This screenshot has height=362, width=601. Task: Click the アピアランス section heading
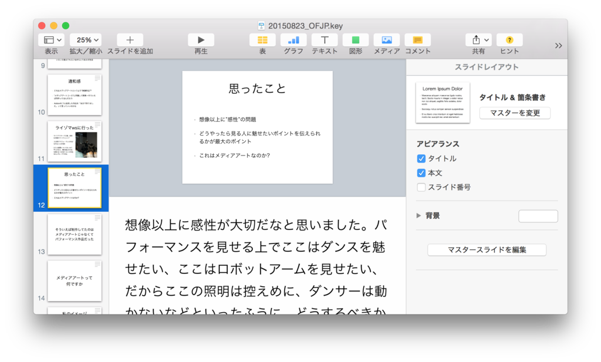438,144
